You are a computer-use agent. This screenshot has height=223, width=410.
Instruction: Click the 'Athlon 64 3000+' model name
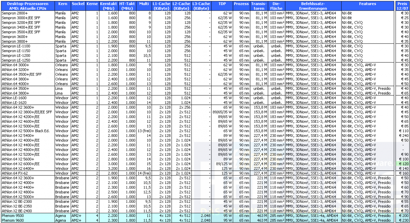coord(15,65)
